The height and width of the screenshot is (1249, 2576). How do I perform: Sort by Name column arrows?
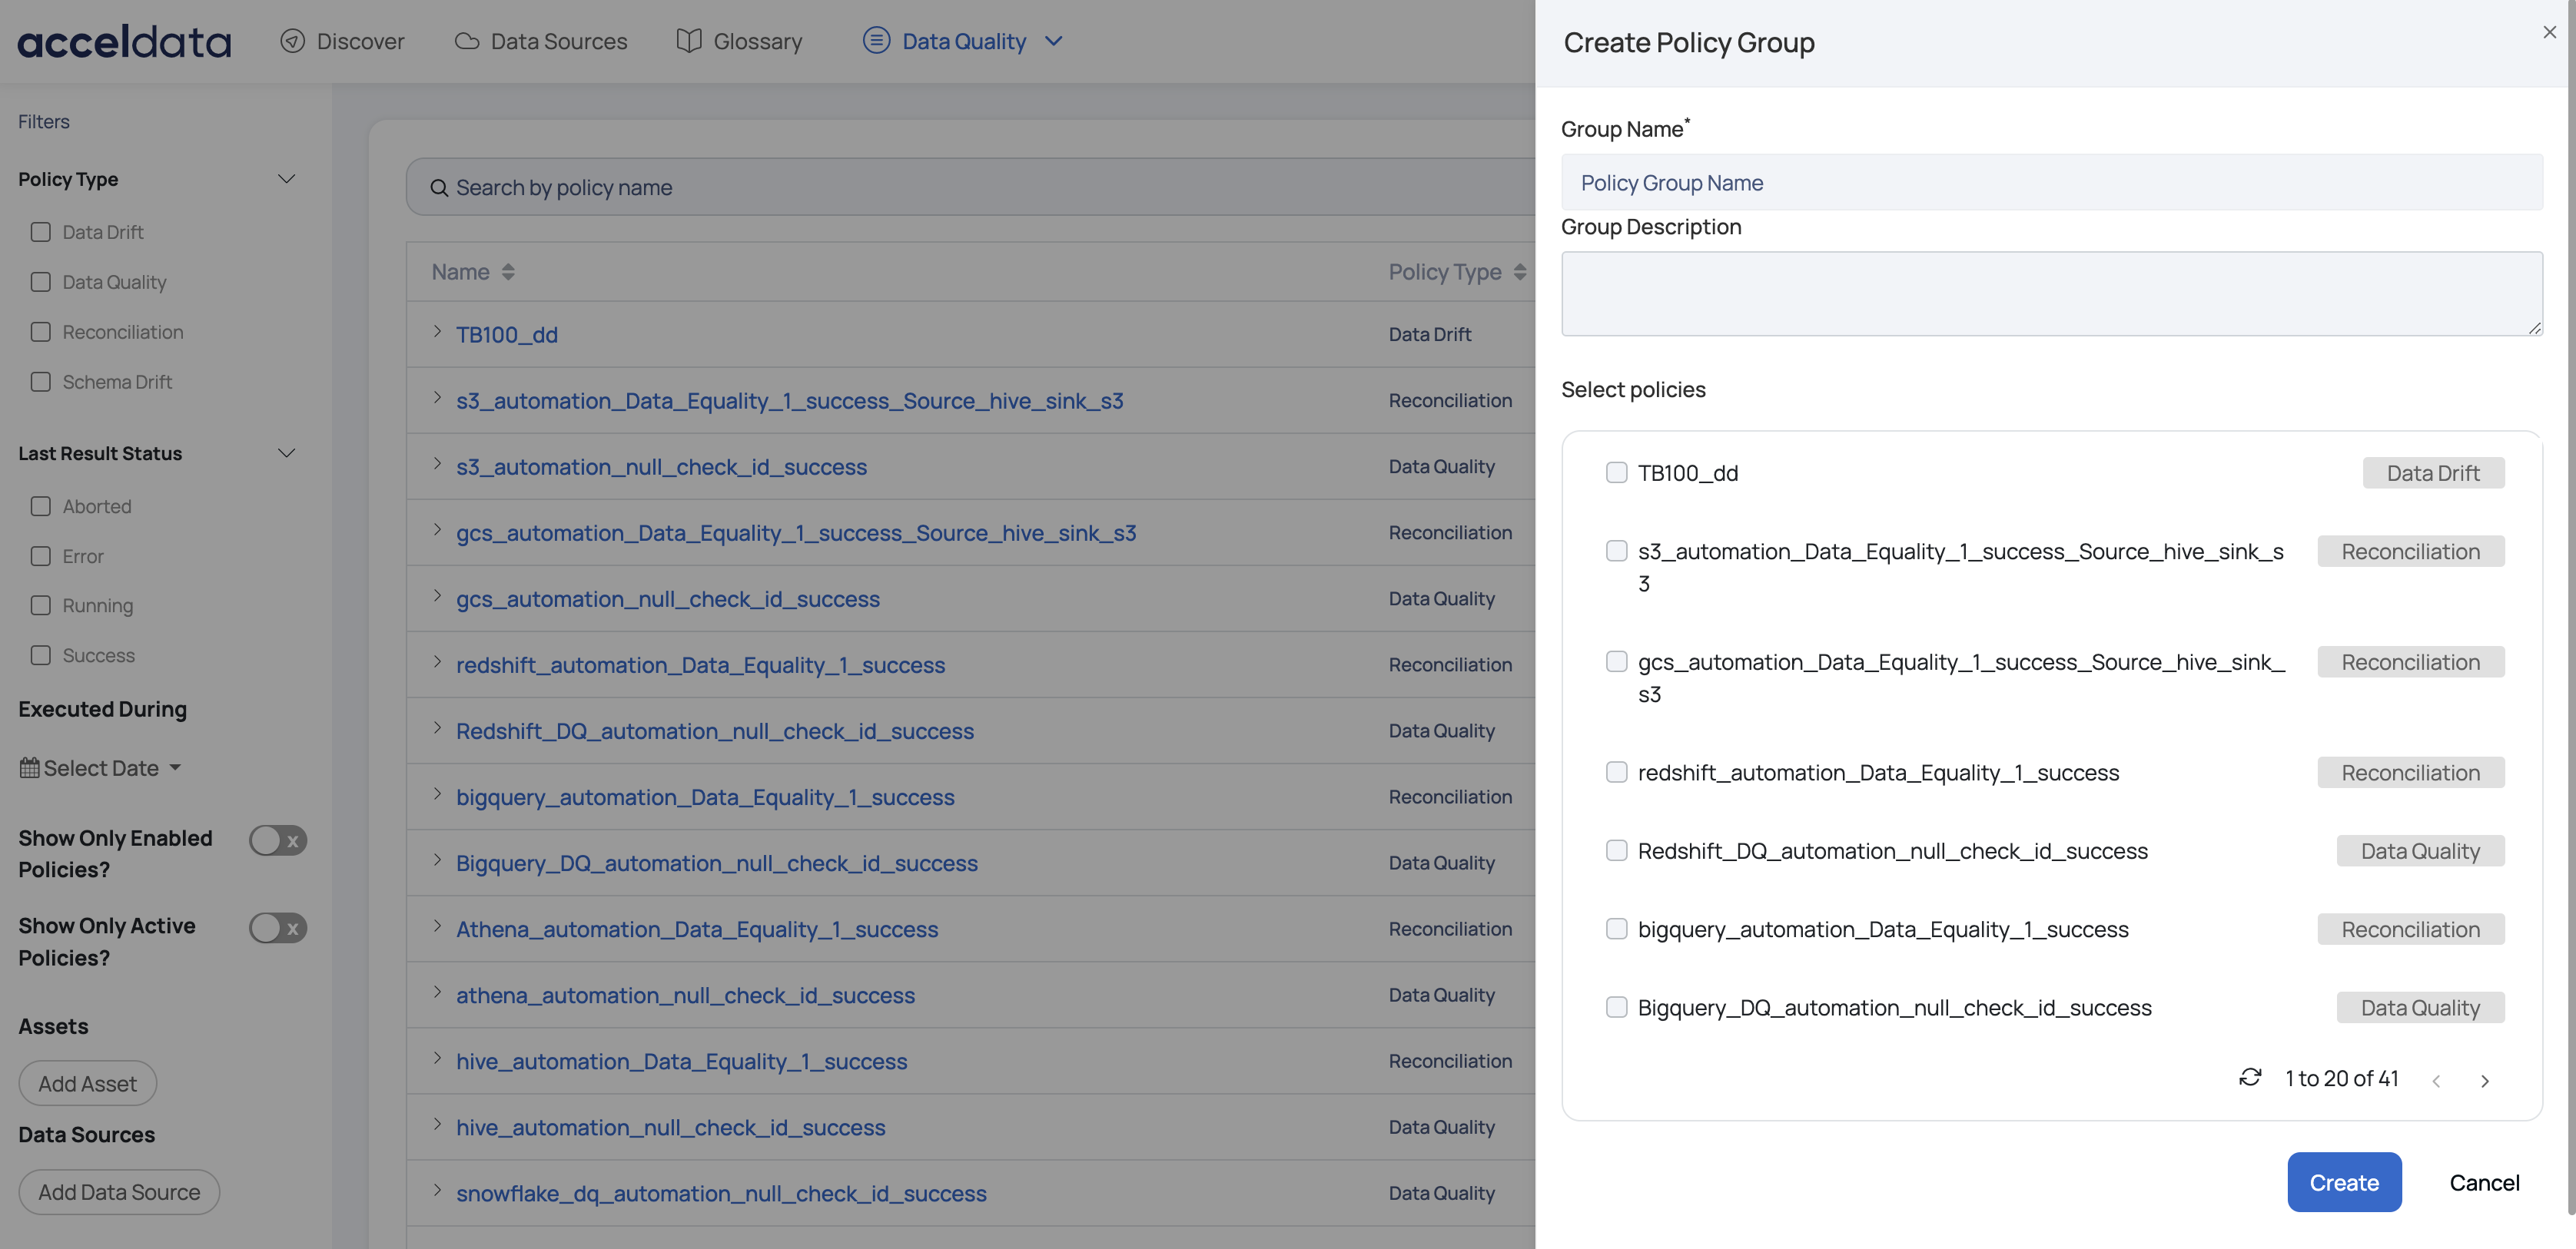508,272
